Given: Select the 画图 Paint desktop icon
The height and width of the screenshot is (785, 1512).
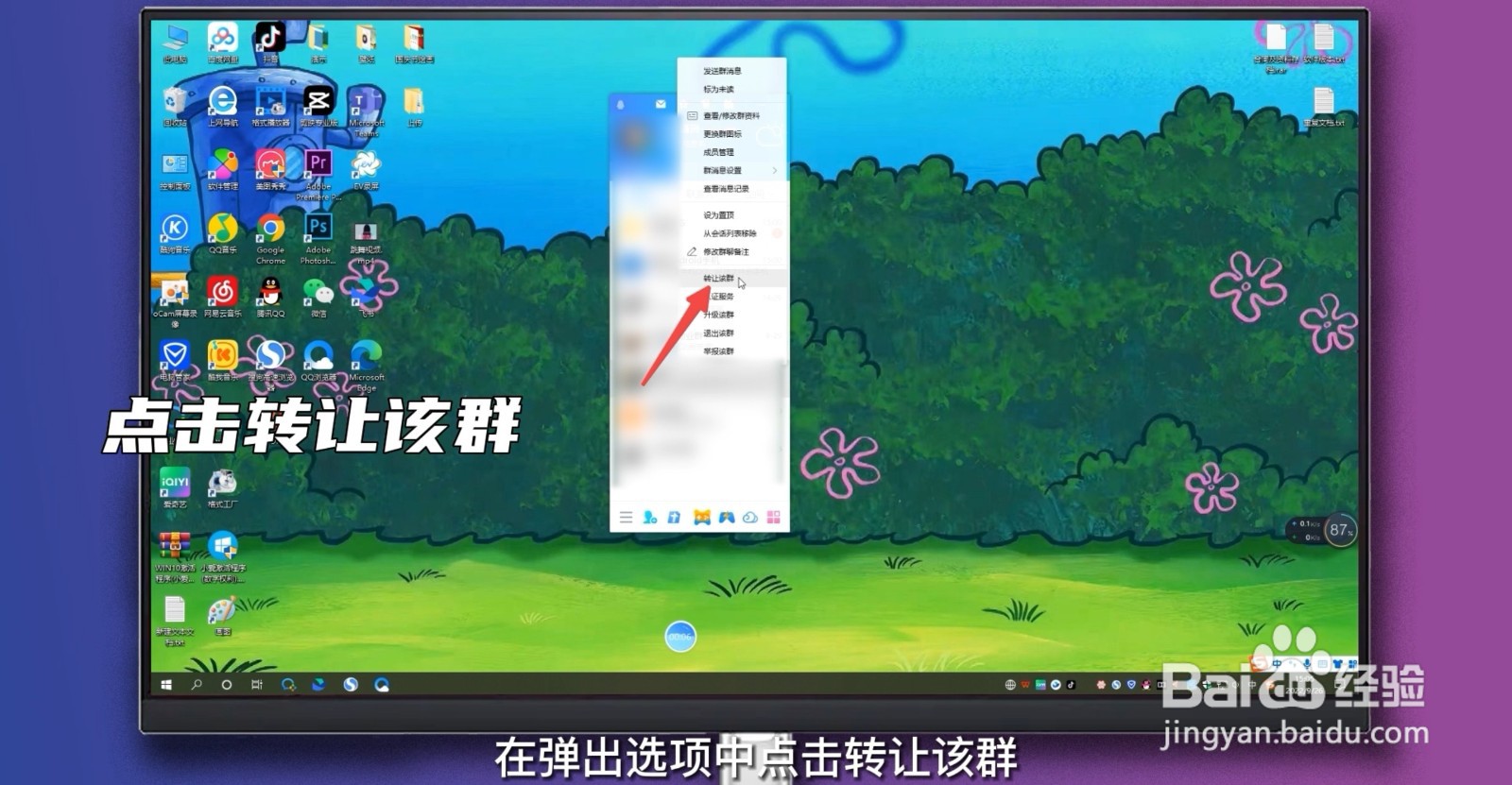Looking at the screenshot, I should point(223,615).
